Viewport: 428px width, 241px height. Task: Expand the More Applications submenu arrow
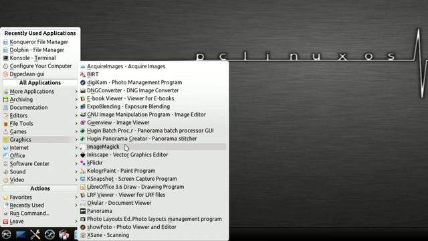[76, 92]
